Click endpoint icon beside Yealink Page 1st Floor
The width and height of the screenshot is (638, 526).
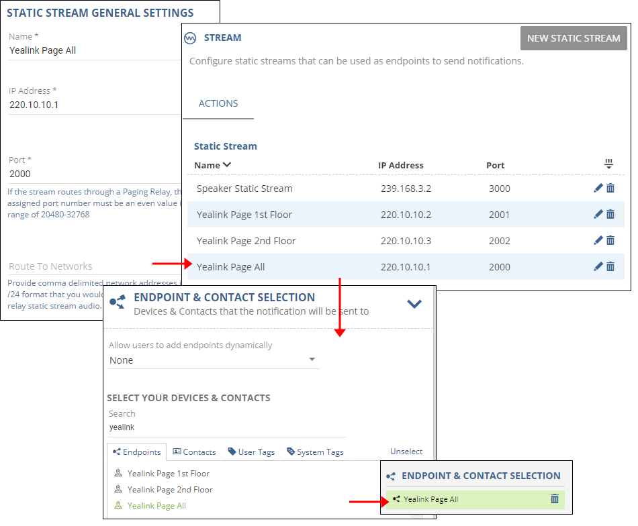118,473
